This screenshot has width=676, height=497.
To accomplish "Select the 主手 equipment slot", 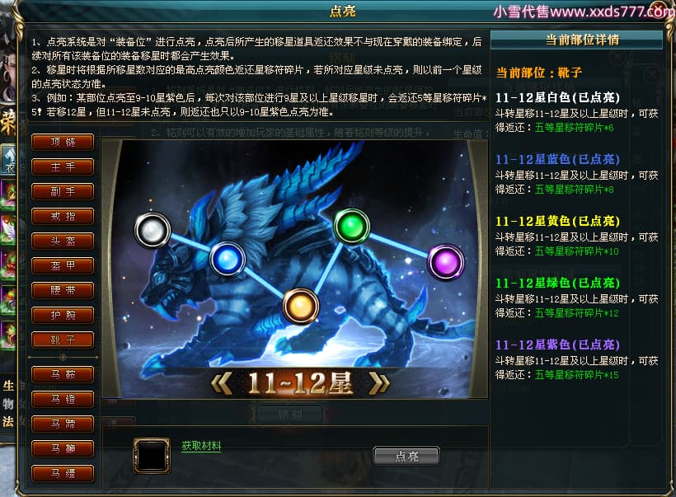I will click(63, 166).
